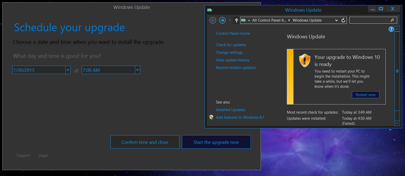Click Restore hidden updates
Image resolution: width=405 pixels, height=176 pixels.
tap(236, 68)
